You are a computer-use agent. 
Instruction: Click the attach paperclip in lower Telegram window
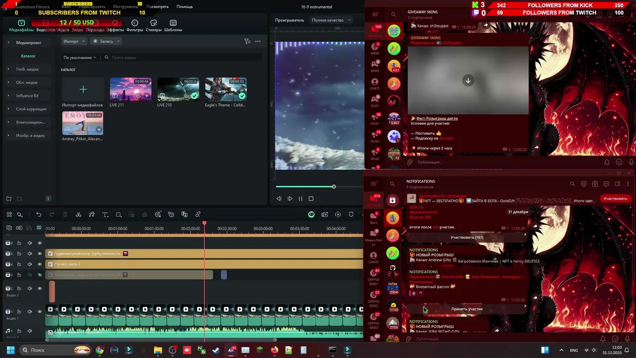408,339
